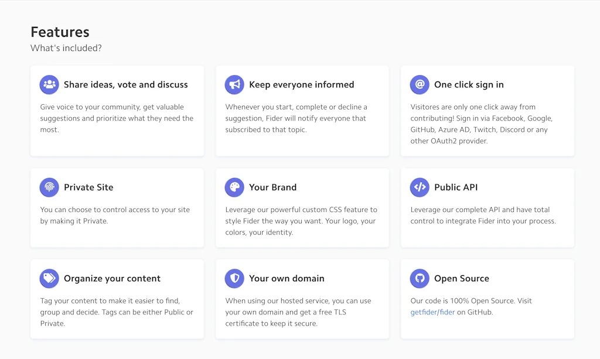600x359 pixels.
Task: Click the GitHub icon for Open Source
Action: [420, 279]
